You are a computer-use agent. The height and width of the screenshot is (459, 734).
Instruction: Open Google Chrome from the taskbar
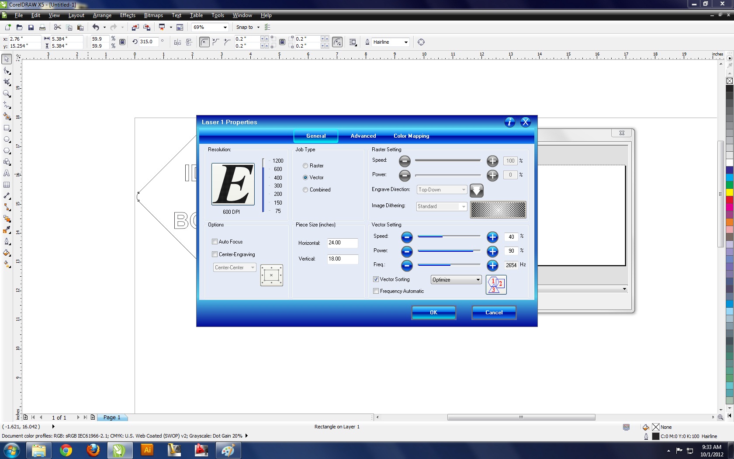[66, 450]
